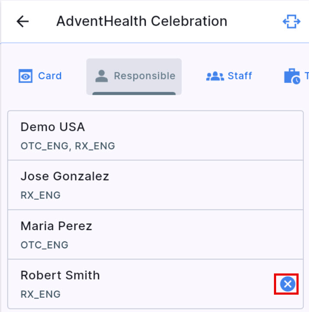Click the OTC_ENG tag under Maria Perez

point(45,245)
